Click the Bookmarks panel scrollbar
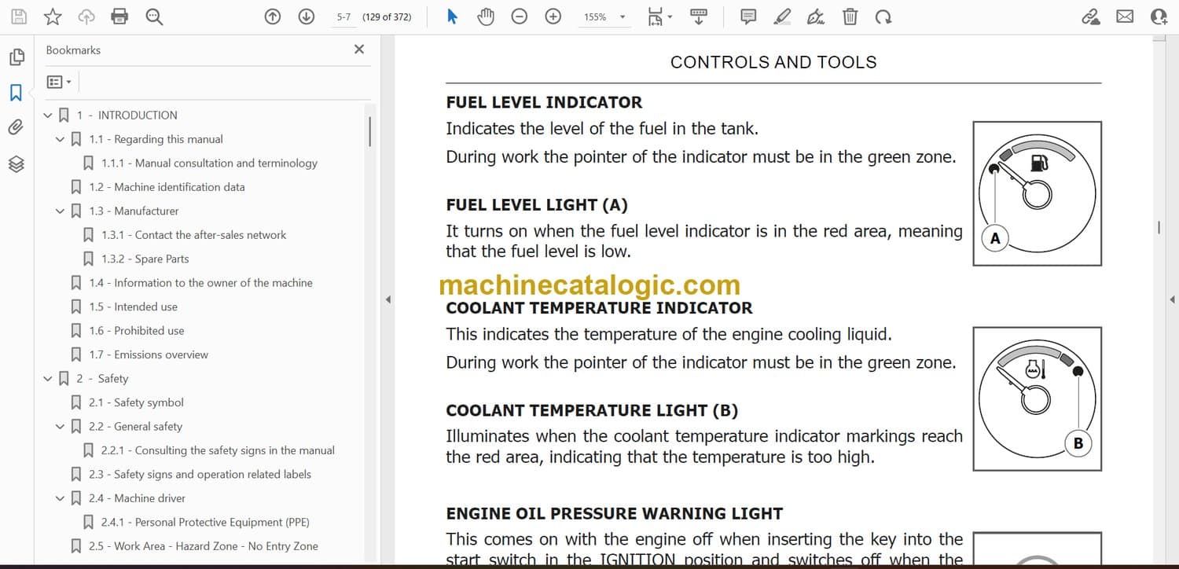Image resolution: width=1179 pixels, height=569 pixels. coord(370,131)
